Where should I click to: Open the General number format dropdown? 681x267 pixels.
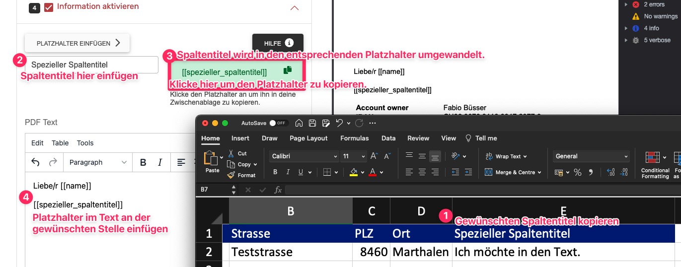click(x=591, y=156)
